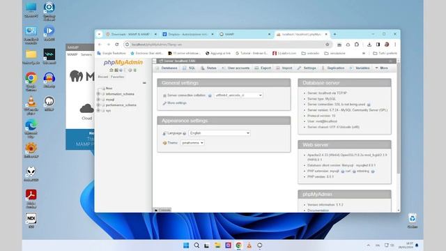Bookmark this page with the star icon
This screenshot has height=251, width=446.
[x=328, y=45]
